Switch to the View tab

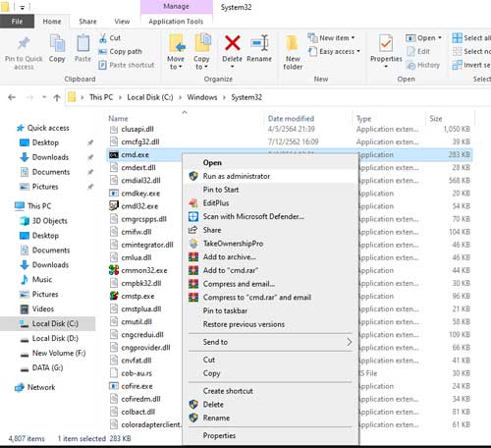coord(122,22)
